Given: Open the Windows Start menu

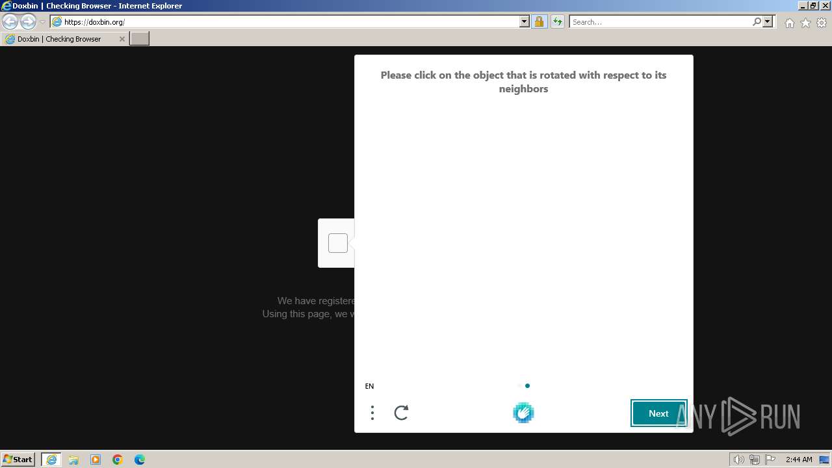Looking at the screenshot, I should point(18,459).
